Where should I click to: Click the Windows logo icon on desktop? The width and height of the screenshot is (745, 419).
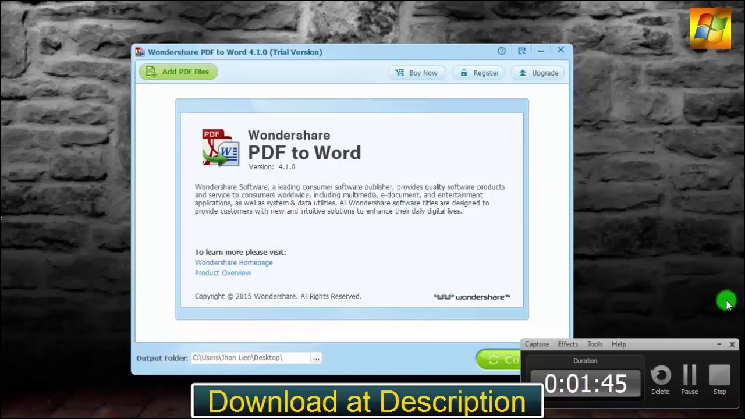pos(710,27)
